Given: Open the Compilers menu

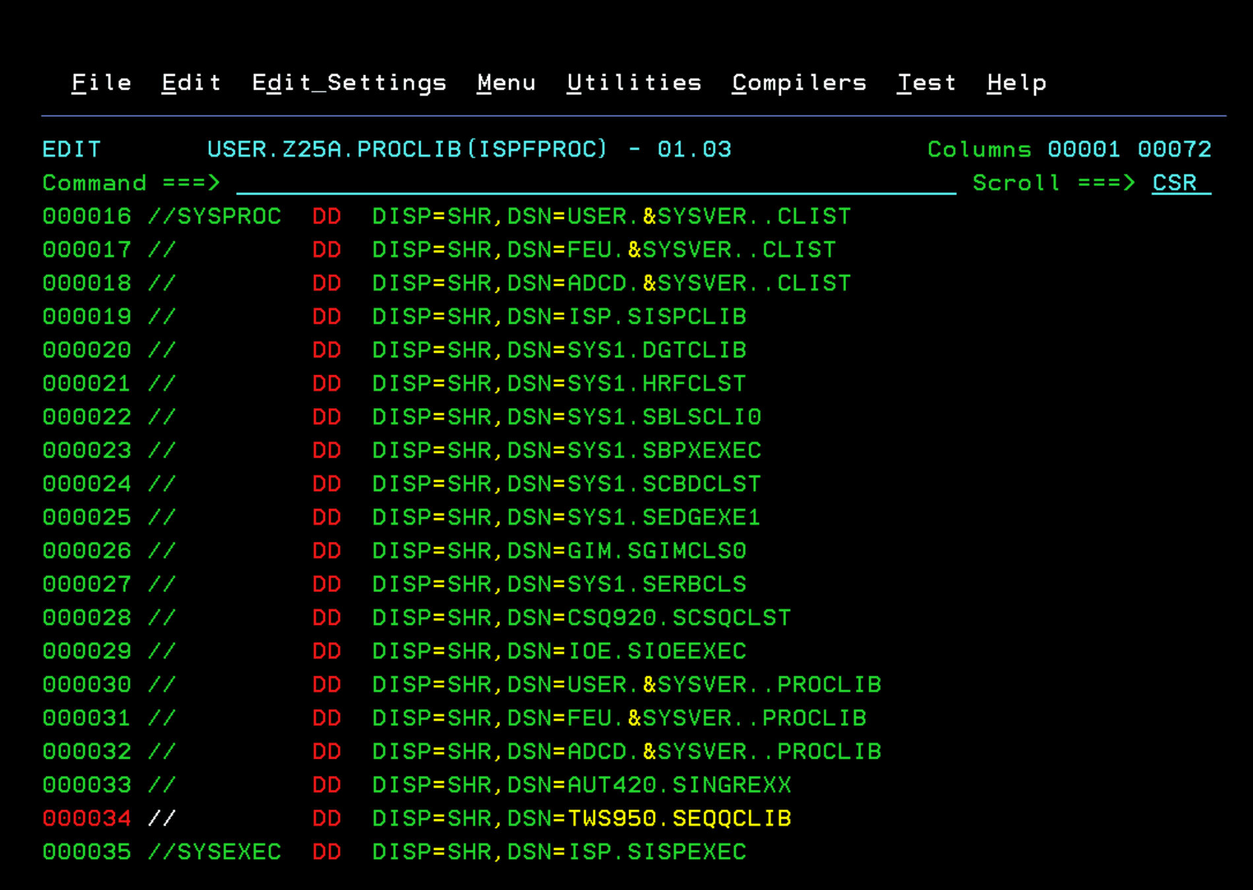Looking at the screenshot, I should [x=799, y=83].
